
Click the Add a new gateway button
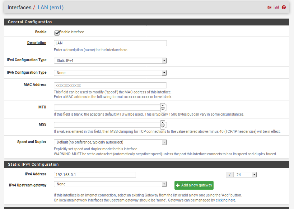point(194,185)
